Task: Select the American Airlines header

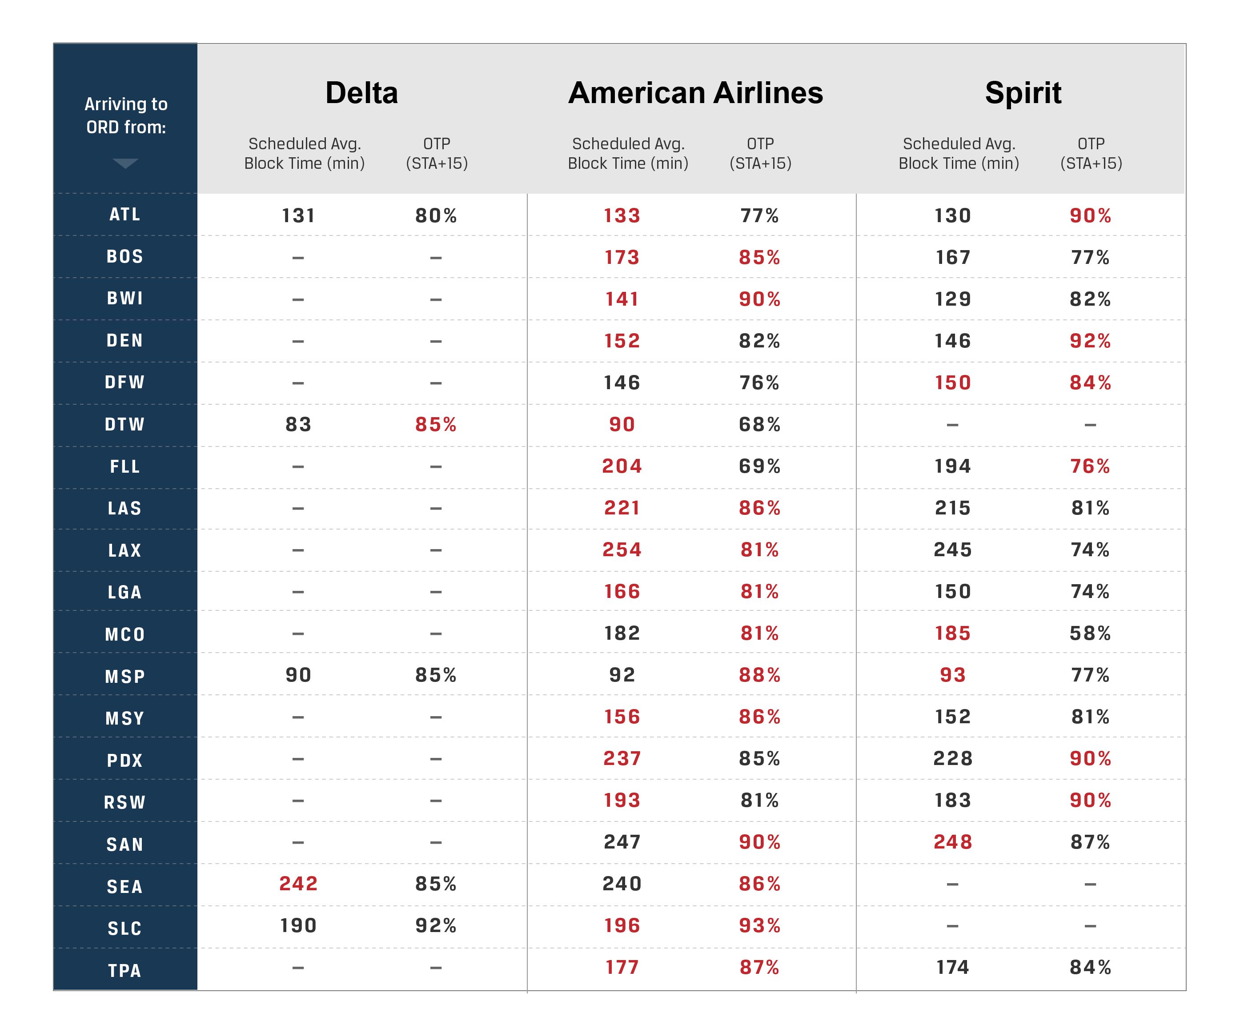Action: pyautogui.click(x=695, y=93)
